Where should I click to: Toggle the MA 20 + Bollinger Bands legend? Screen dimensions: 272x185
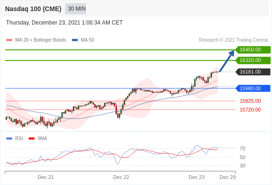(x=41, y=40)
